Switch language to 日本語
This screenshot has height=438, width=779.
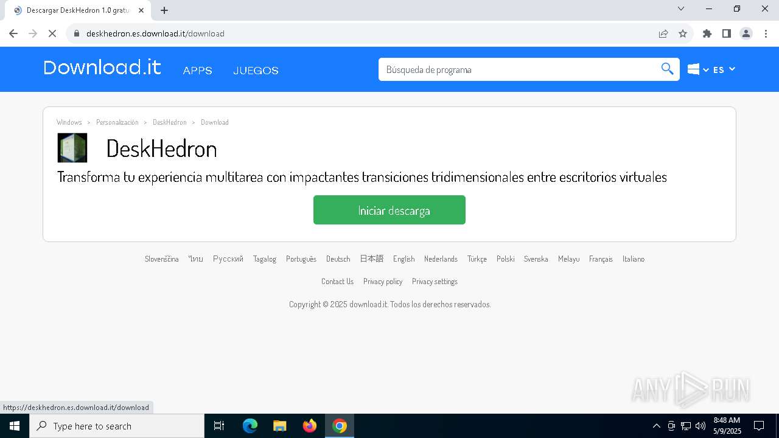pyautogui.click(x=372, y=259)
